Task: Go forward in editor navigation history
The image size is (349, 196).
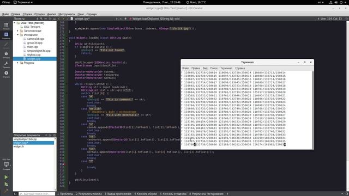Action: coord(63,19)
